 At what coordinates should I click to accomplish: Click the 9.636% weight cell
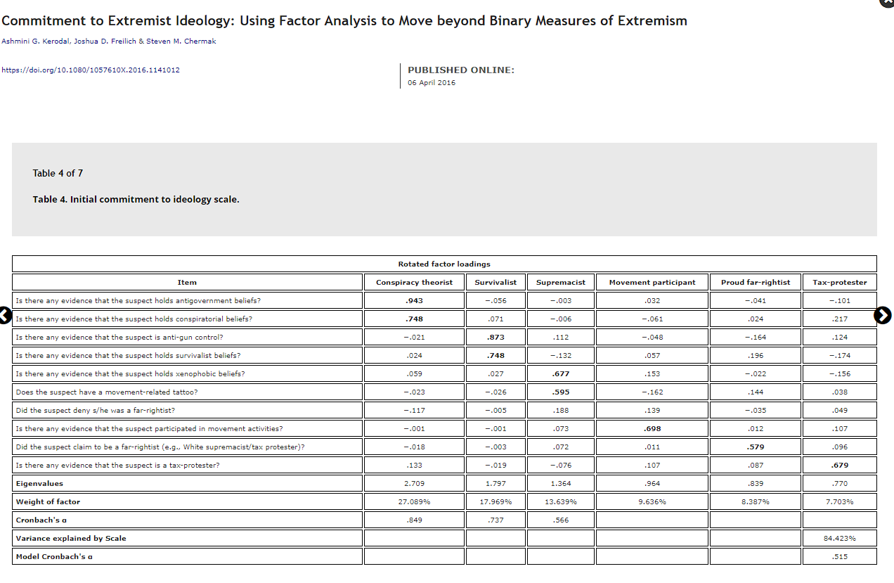652,501
